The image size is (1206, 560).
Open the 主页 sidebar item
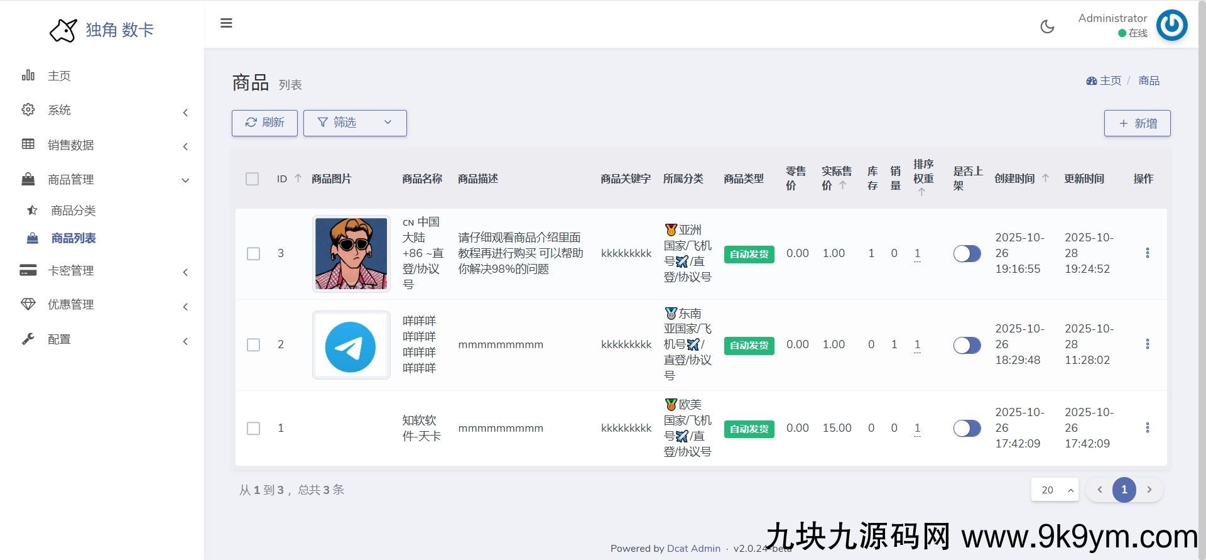click(x=102, y=75)
